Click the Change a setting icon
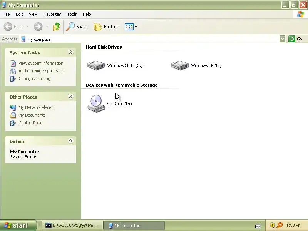Image resolution: width=308 pixels, height=231 pixels. pyautogui.click(x=13, y=79)
